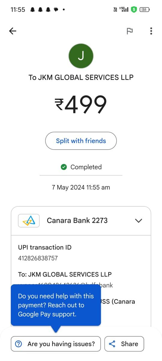Tap the green shield status bar icon

pyautogui.click(x=134, y=9)
